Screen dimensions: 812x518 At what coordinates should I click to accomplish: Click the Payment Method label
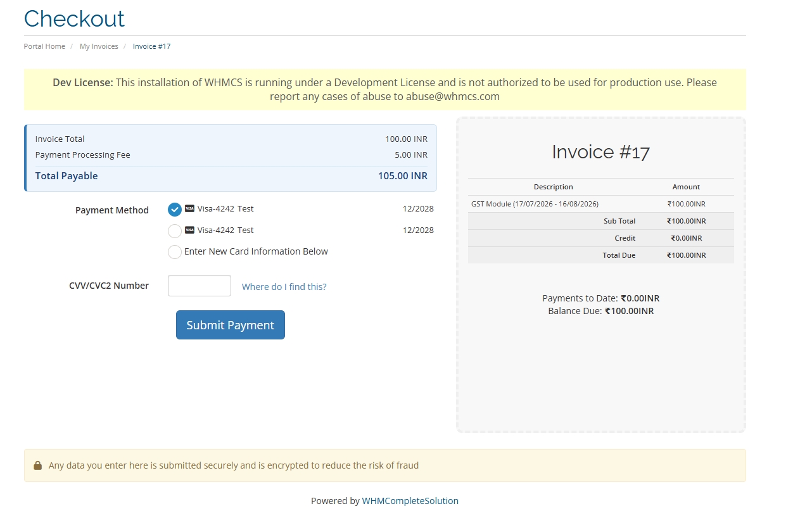click(112, 210)
